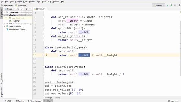181x102 pixels.
Task: Open the Run tool window
Action: point(48,101)
